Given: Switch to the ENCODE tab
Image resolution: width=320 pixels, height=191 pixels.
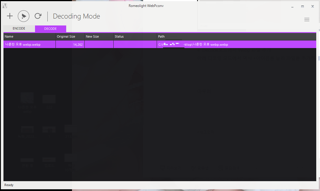Looking at the screenshot, I should [19, 29].
